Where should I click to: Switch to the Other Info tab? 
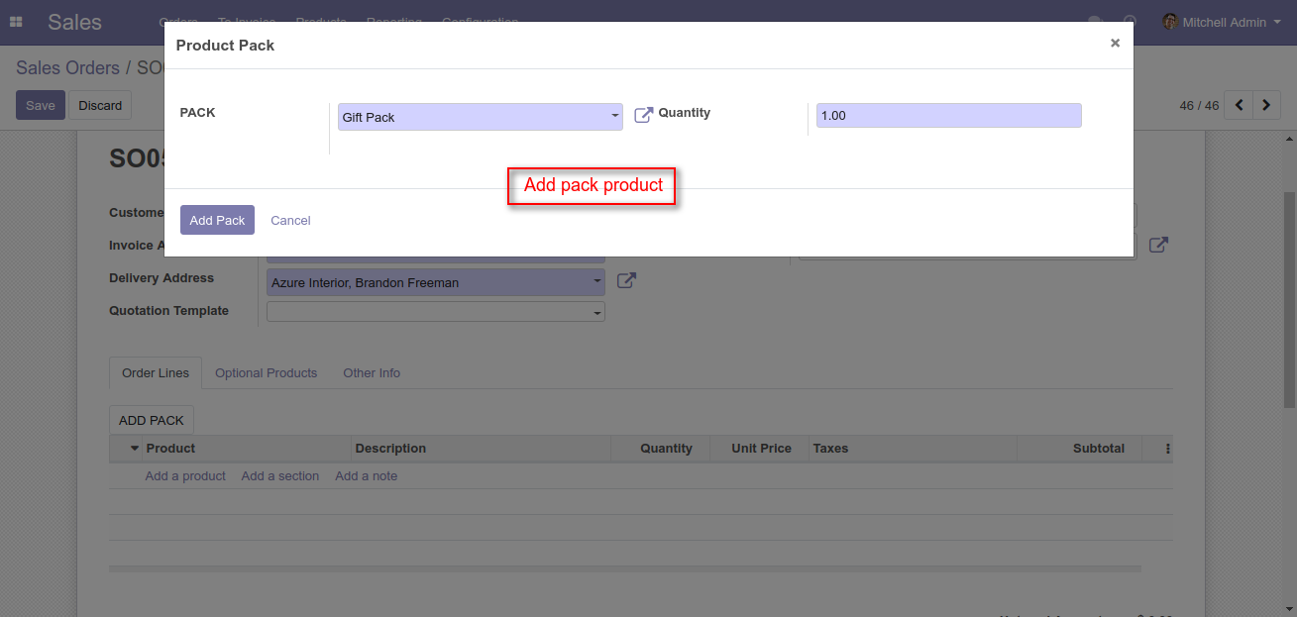click(372, 373)
